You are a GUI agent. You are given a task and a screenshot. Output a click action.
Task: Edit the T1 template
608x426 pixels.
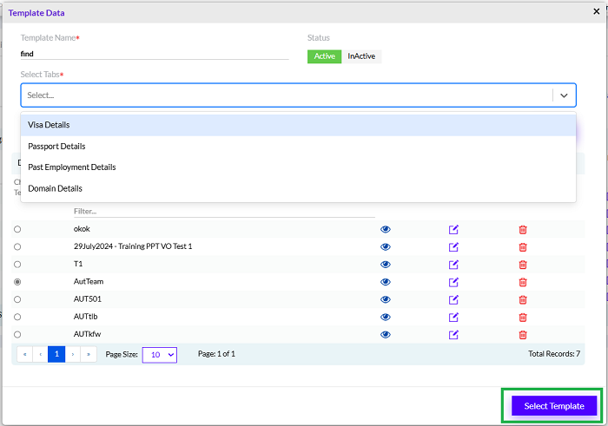[453, 265]
